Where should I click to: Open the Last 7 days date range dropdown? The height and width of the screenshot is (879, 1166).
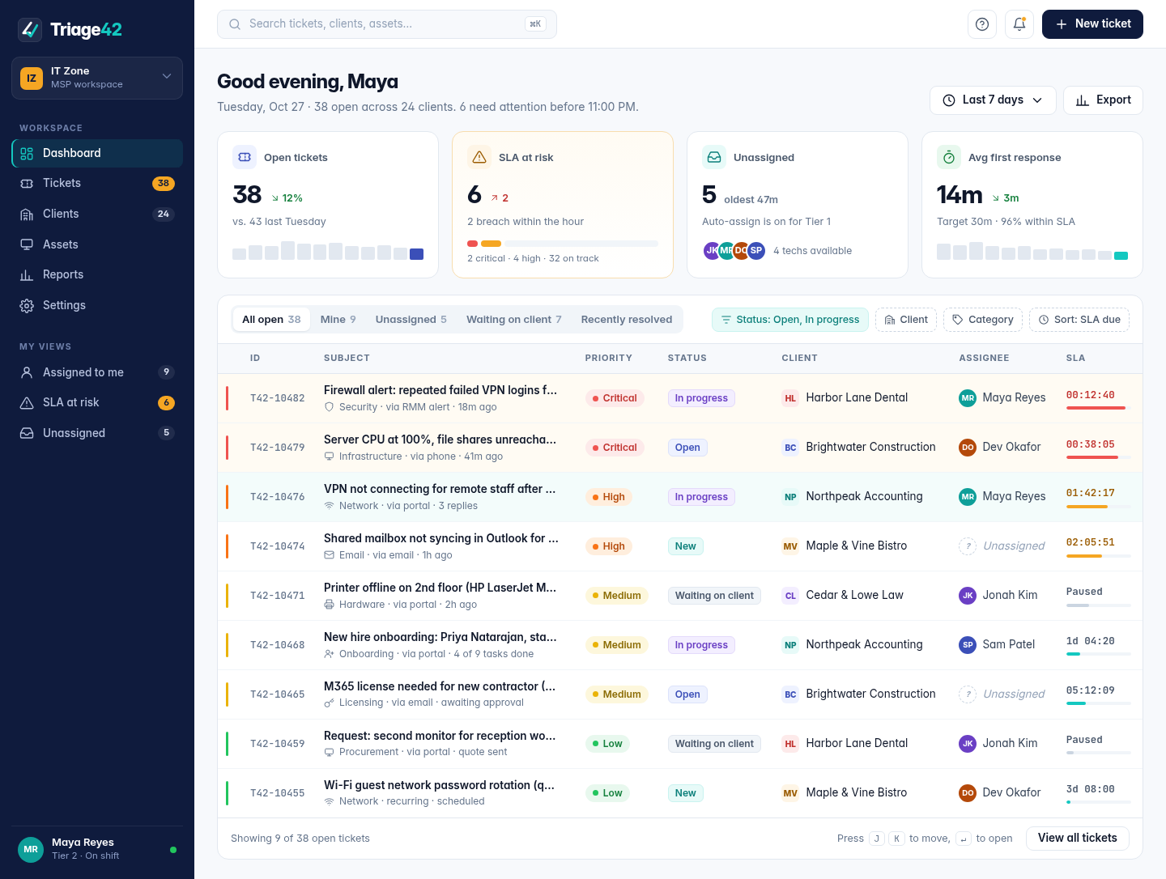pos(993,100)
